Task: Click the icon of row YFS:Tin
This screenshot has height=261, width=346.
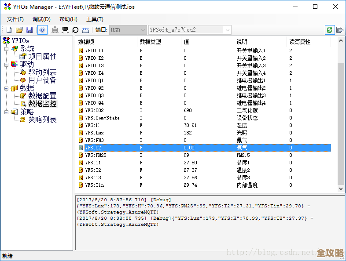Action: pyautogui.click(x=81, y=185)
